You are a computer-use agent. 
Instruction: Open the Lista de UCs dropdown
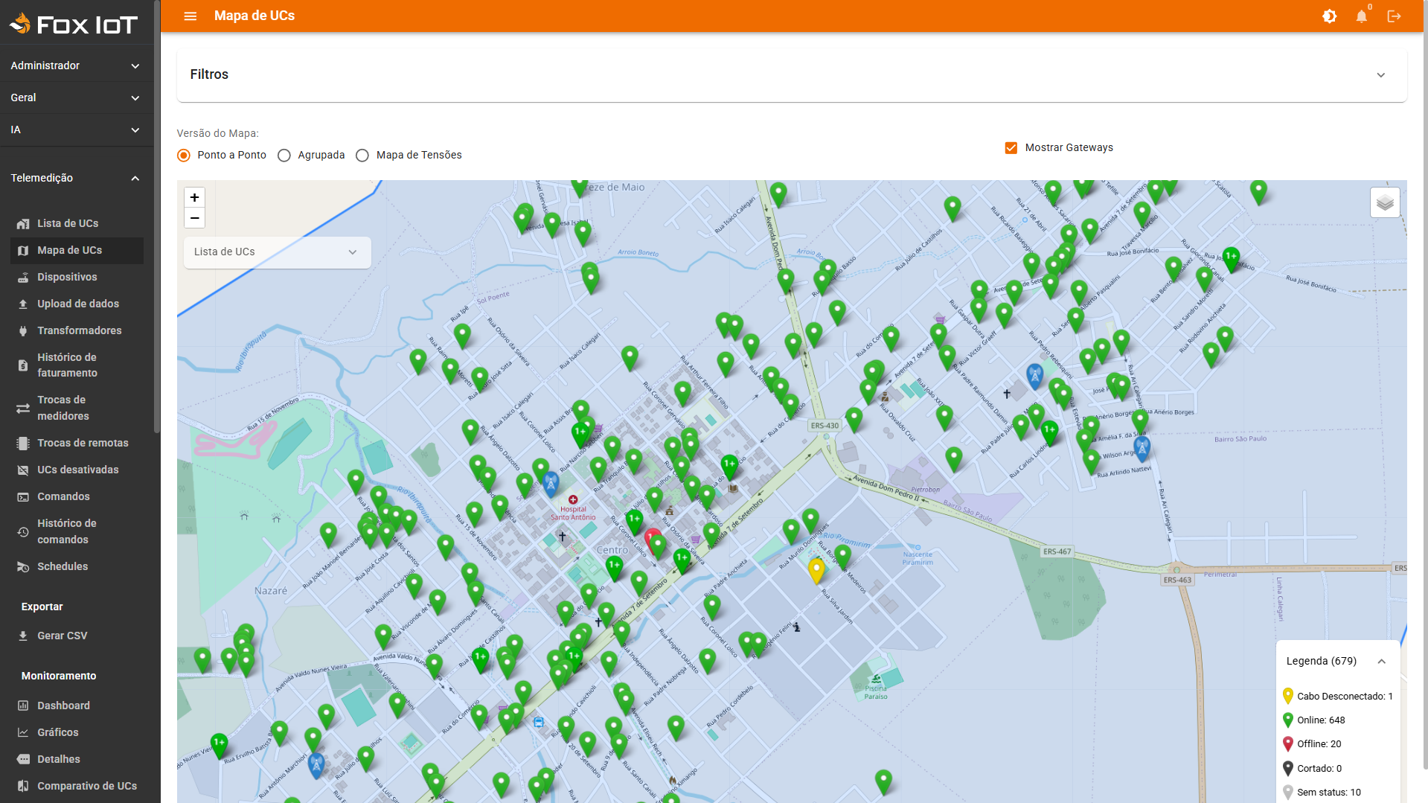(x=277, y=252)
